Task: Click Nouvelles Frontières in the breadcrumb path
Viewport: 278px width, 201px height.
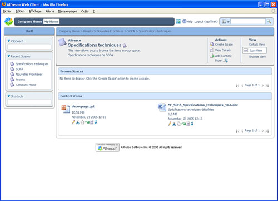Action: tap(110, 31)
